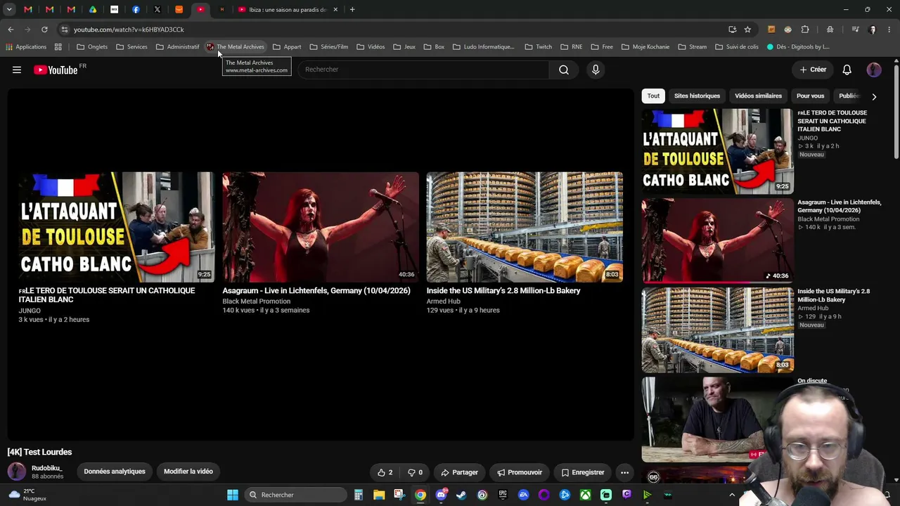This screenshot has width=900, height=506.
Task: Open the Dés - Digitools bookmark
Action: (x=798, y=47)
